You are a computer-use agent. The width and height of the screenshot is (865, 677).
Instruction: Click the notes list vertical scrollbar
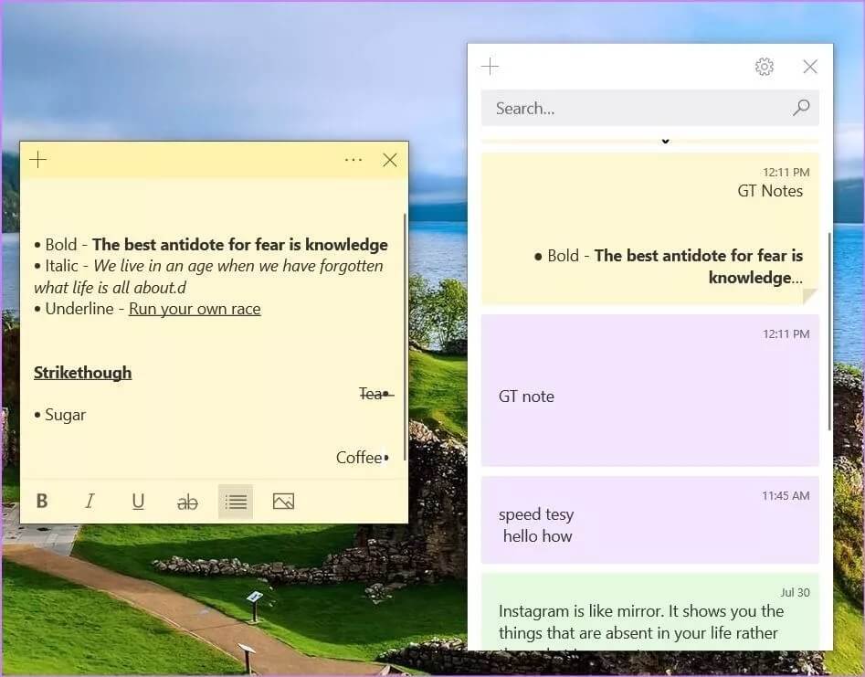829,329
